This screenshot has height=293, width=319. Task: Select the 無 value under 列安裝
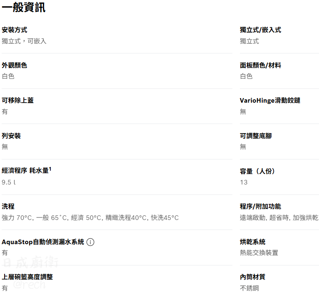point(5,146)
